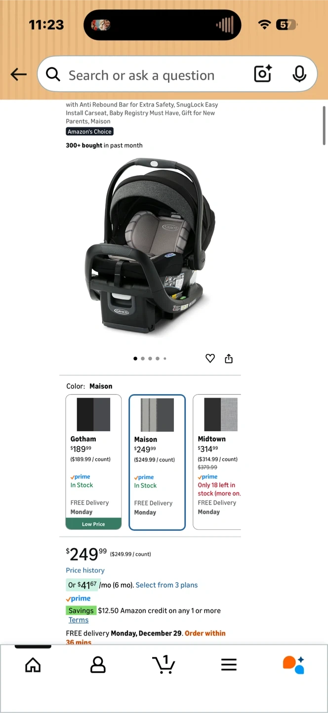The image size is (328, 713).
Task: Tap the second image carousel dot
Action: point(143,358)
